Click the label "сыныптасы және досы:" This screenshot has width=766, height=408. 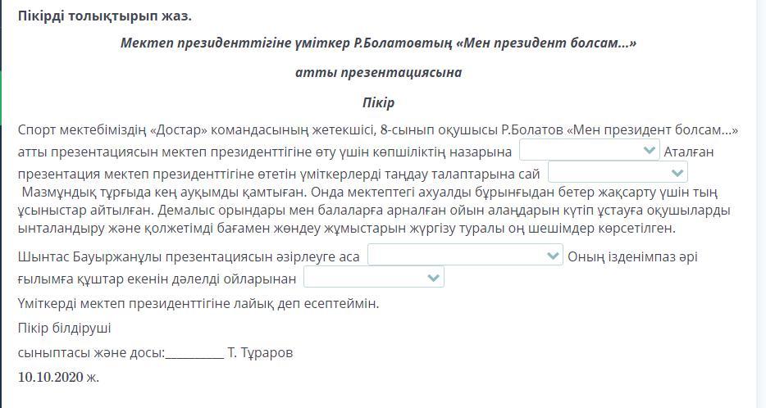click(90, 353)
